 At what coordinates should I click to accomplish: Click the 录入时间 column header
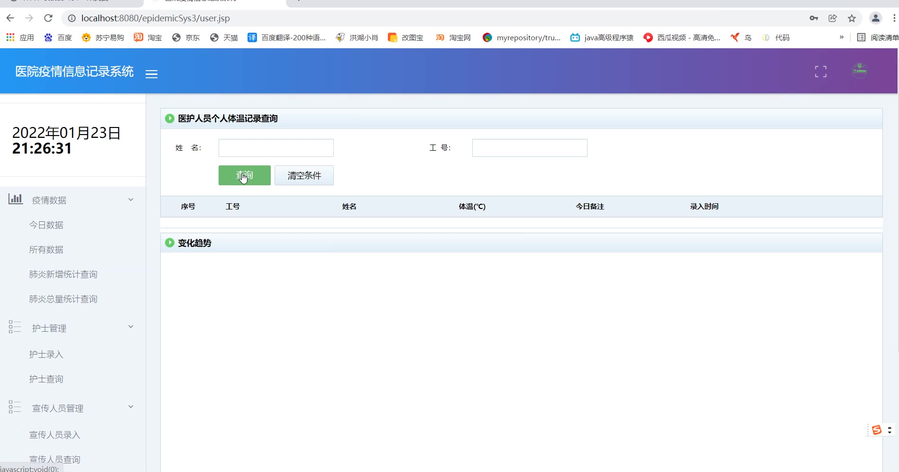point(704,207)
